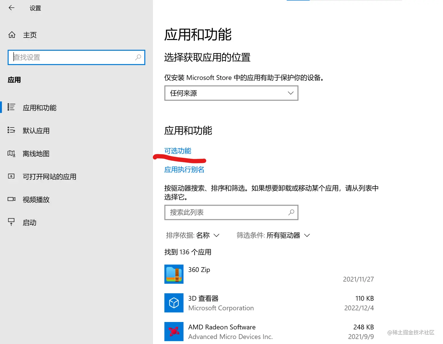
Task: Click the 启动 startup icon
Action: [x=11, y=222]
